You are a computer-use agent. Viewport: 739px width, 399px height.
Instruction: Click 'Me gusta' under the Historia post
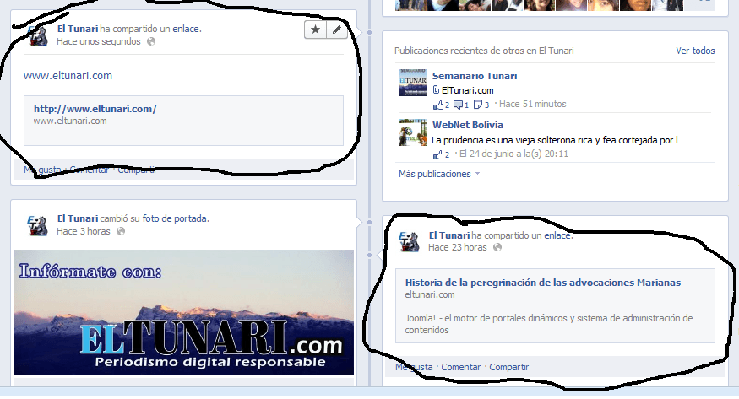[414, 367]
